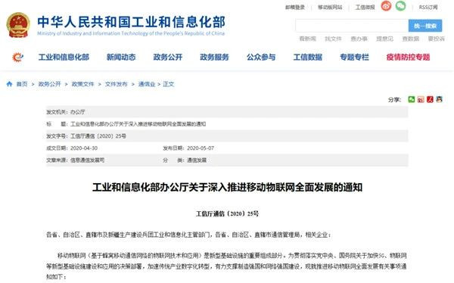454x283 pixels.
Task: Click the 统一搜索 search button
Action: click(425, 26)
